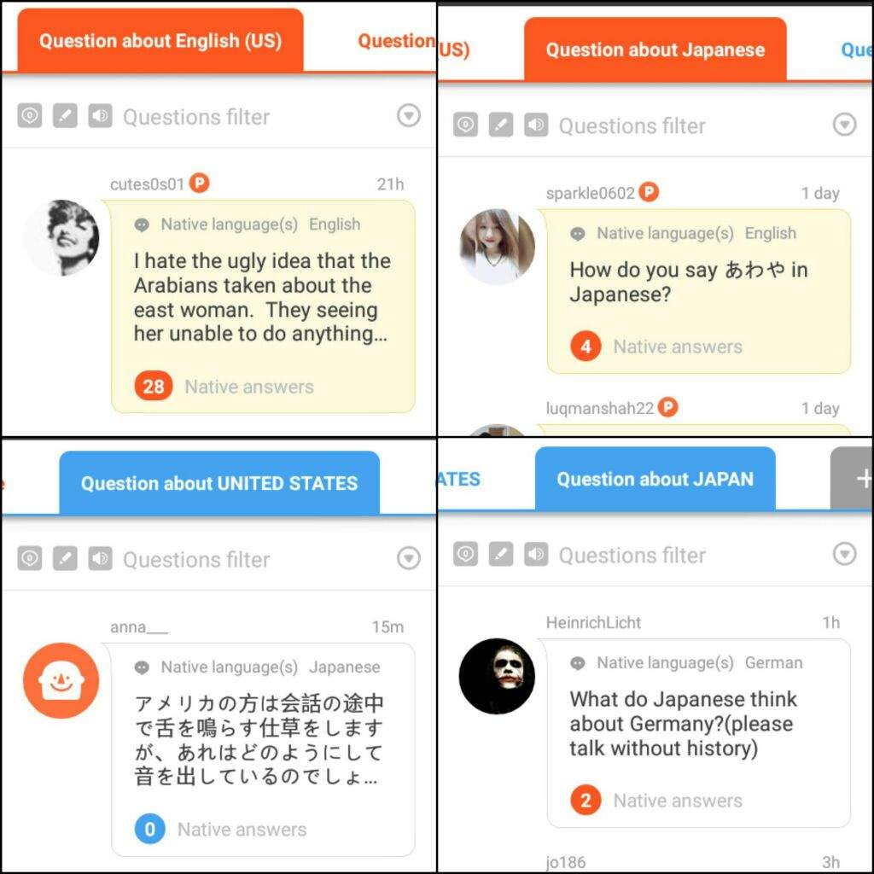Click the 28 native answers count badge
This screenshot has width=874, height=874.
click(x=154, y=386)
